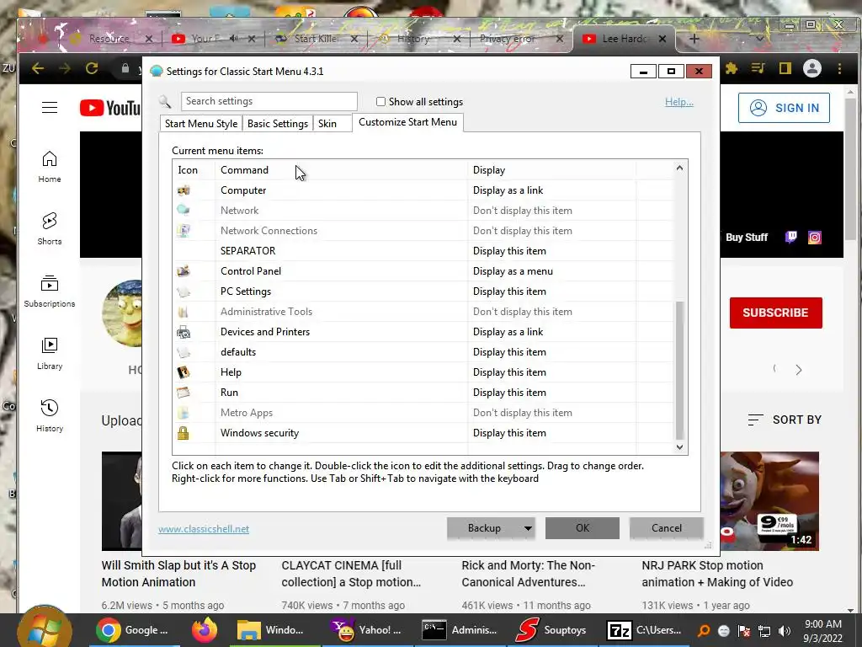Image resolution: width=862 pixels, height=647 pixels.
Task: Click the Metro Apps row icon
Action: tap(184, 413)
